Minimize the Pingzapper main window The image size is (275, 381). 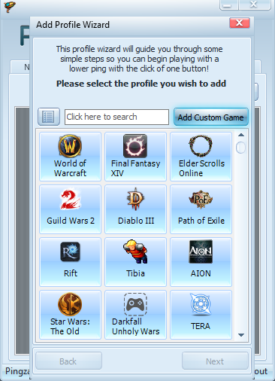click(x=228, y=5)
